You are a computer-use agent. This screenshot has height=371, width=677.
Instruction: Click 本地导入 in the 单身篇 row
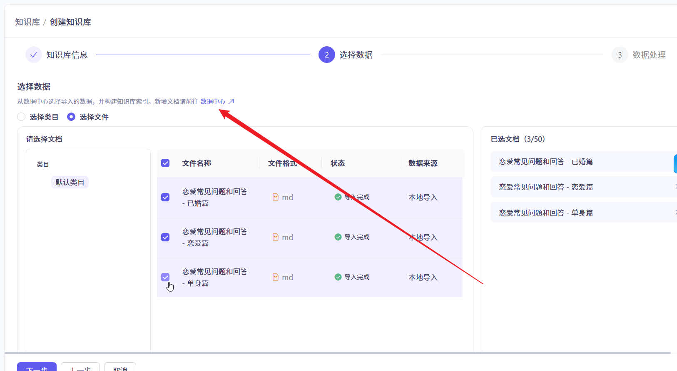pos(423,277)
